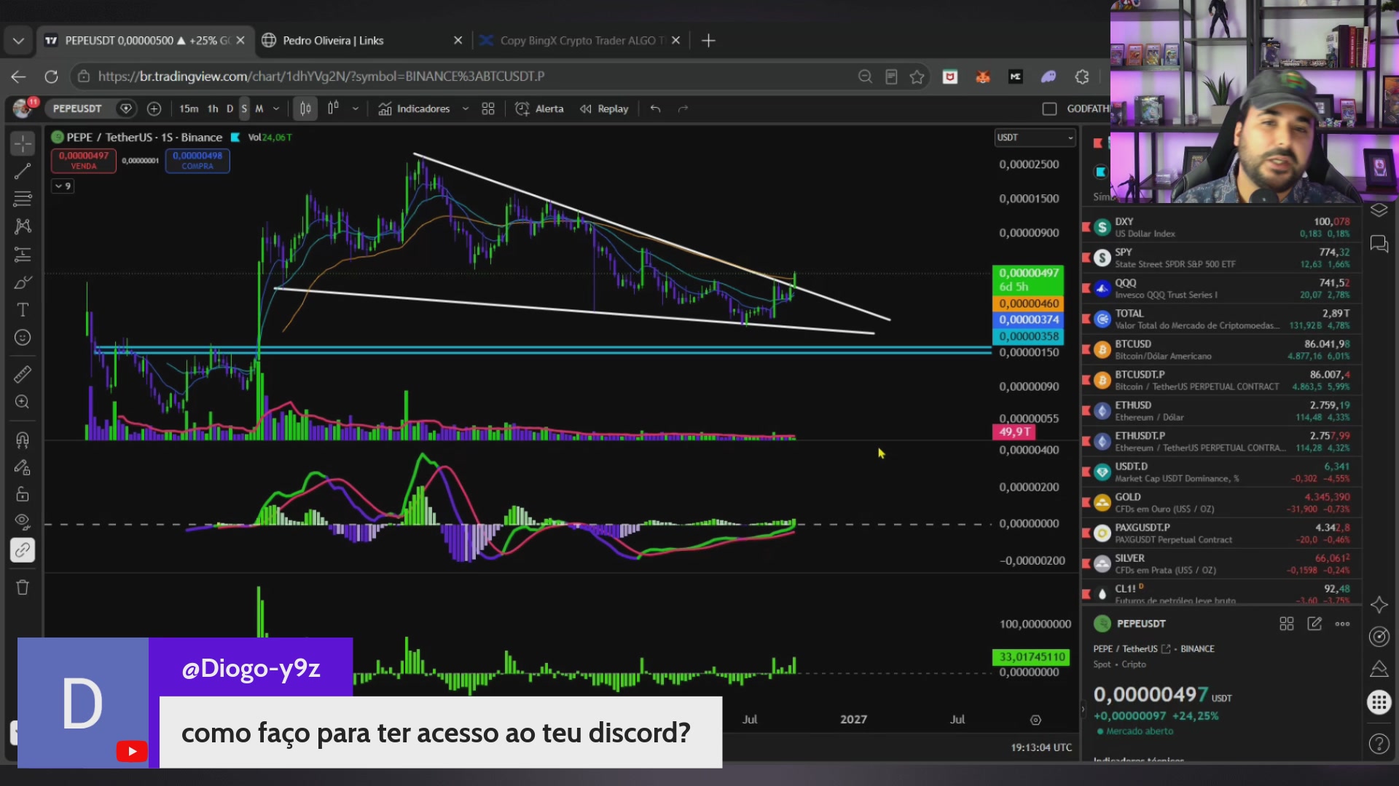Screen dimensions: 1399x786
Task: Switch to 1h timeframe
Action: [x=213, y=108]
